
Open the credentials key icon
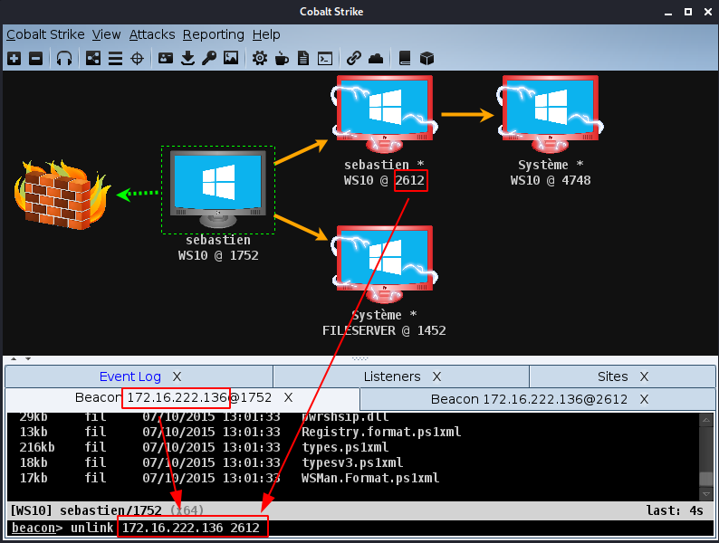coord(209,58)
